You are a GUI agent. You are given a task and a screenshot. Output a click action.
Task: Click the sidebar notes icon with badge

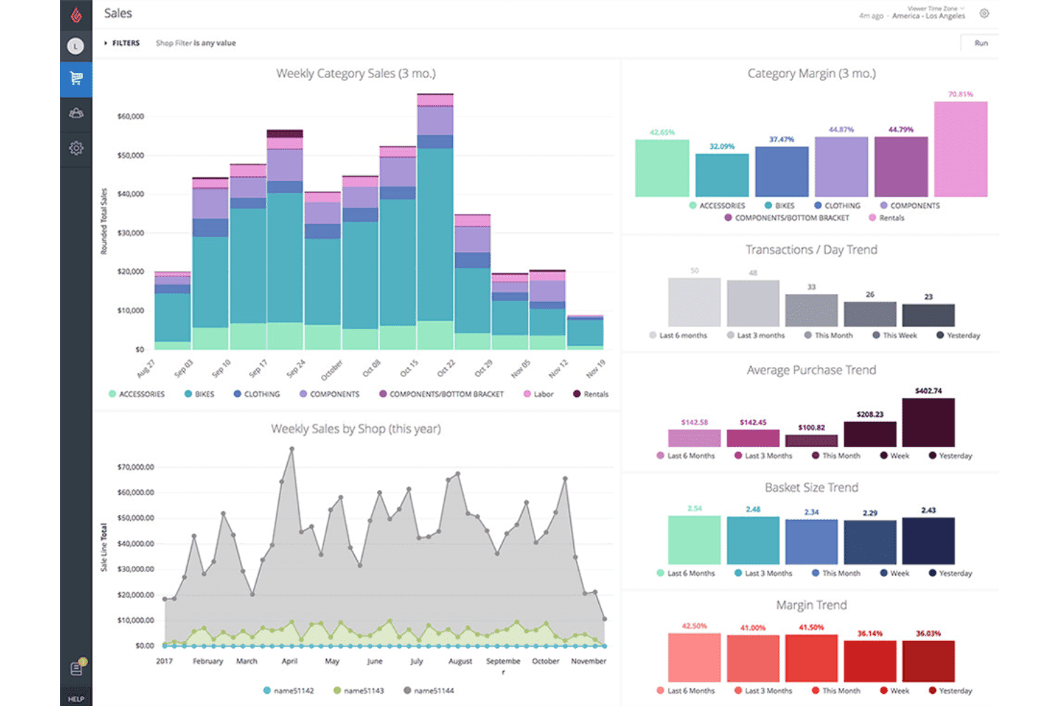(x=77, y=668)
